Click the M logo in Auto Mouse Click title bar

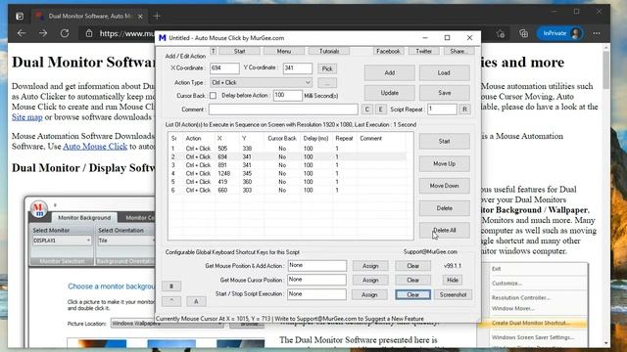tap(162, 38)
